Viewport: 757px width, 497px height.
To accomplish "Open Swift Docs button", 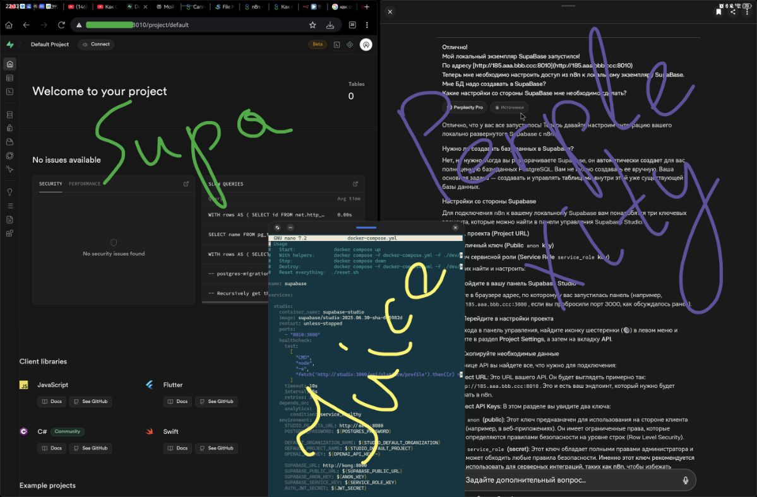I will [x=177, y=448].
